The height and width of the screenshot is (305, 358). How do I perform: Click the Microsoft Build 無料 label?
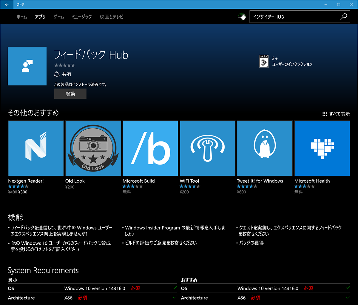click(127, 192)
